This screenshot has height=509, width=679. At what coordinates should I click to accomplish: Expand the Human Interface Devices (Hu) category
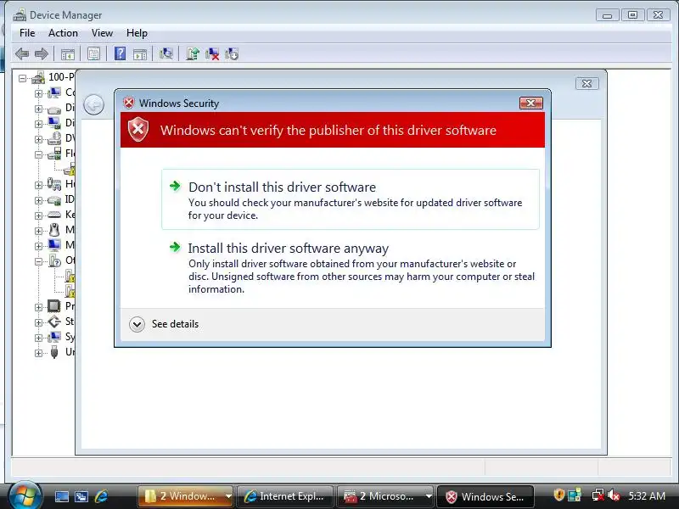(x=38, y=185)
